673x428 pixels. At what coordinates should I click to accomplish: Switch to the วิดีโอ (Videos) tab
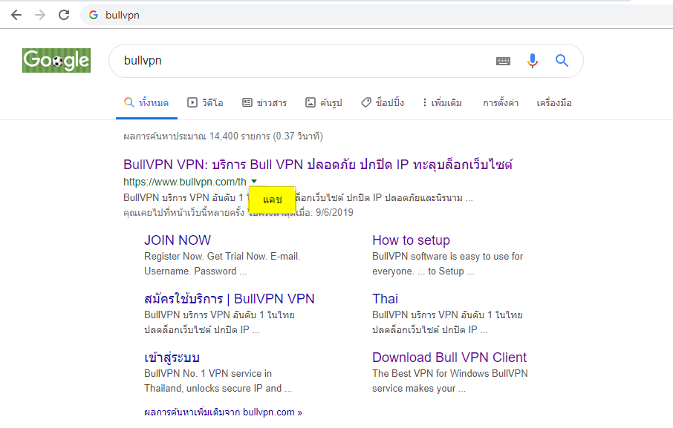click(x=205, y=103)
